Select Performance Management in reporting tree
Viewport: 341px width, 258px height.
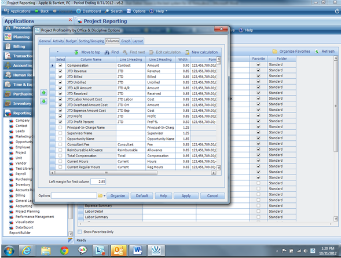coord(35,217)
